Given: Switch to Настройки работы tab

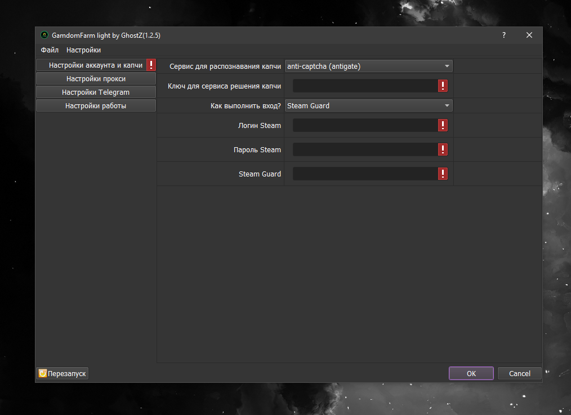Looking at the screenshot, I should [96, 105].
